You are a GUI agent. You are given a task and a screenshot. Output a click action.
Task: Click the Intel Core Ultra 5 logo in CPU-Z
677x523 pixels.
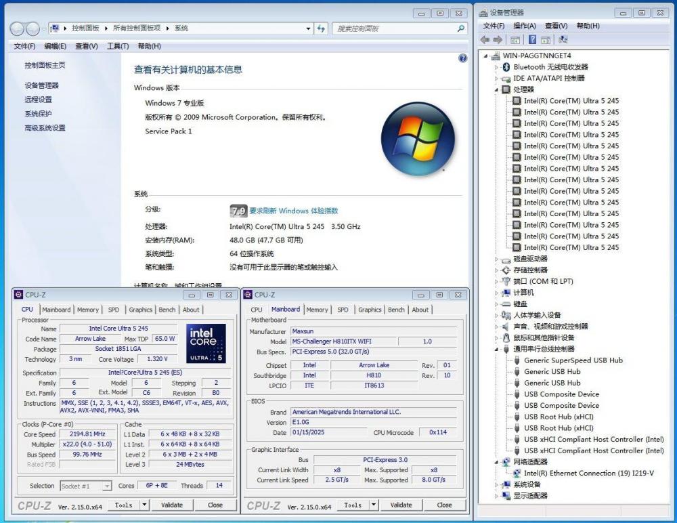point(203,344)
